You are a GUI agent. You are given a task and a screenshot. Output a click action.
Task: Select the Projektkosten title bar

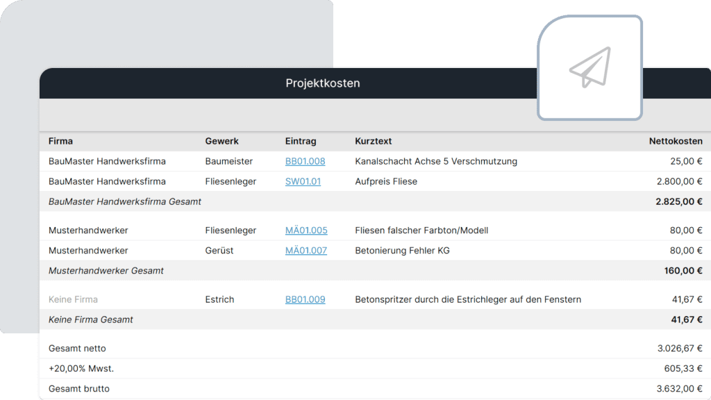pyautogui.click(x=322, y=83)
